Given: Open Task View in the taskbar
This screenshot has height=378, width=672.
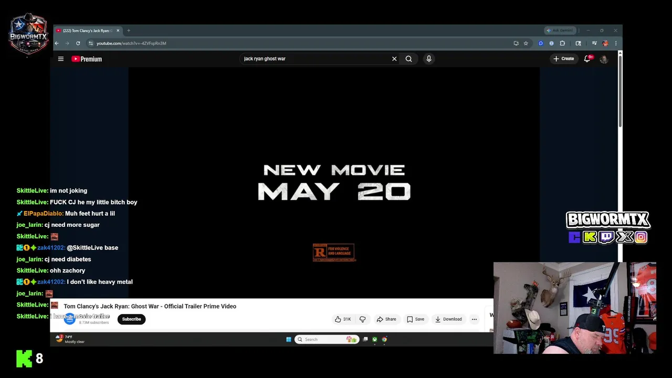Looking at the screenshot, I should coord(365,340).
